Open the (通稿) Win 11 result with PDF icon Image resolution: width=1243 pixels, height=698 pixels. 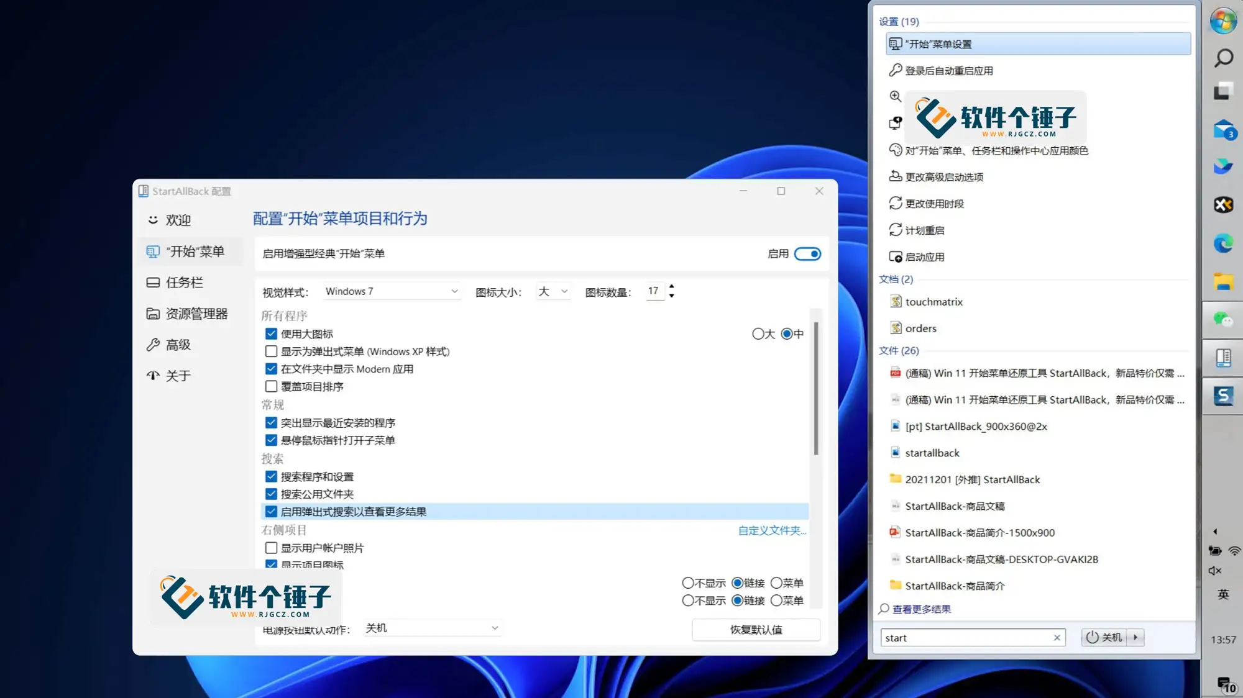tap(1037, 373)
